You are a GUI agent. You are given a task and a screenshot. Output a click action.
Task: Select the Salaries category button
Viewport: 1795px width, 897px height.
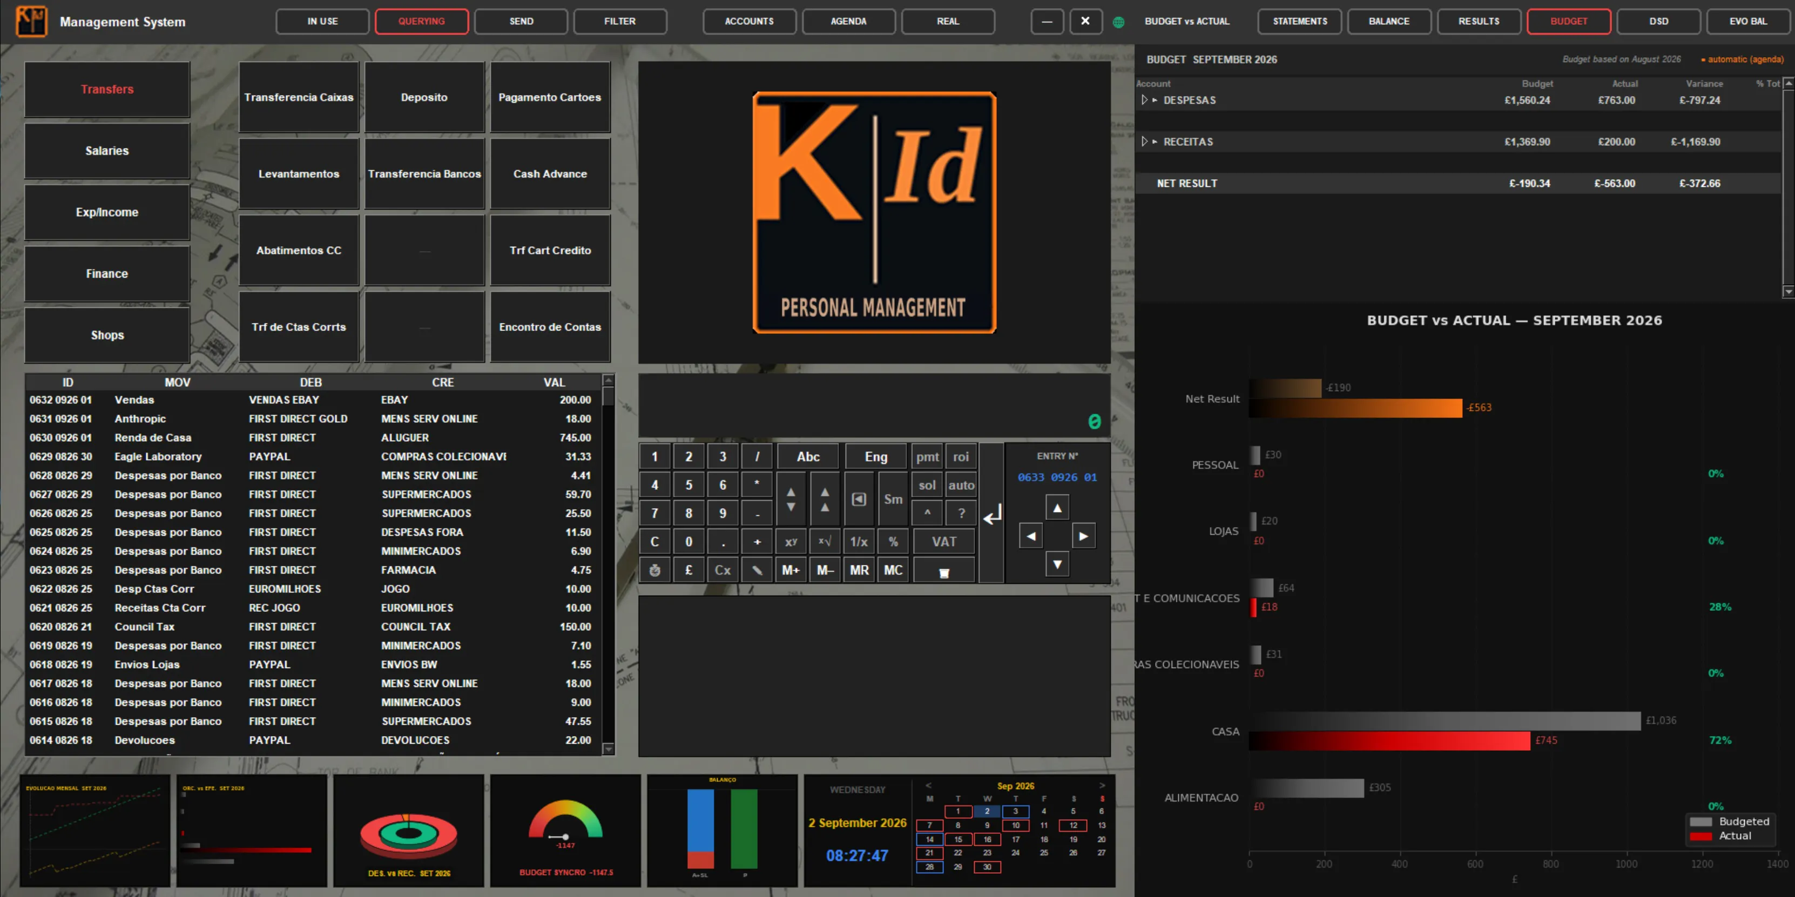coord(107,151)
